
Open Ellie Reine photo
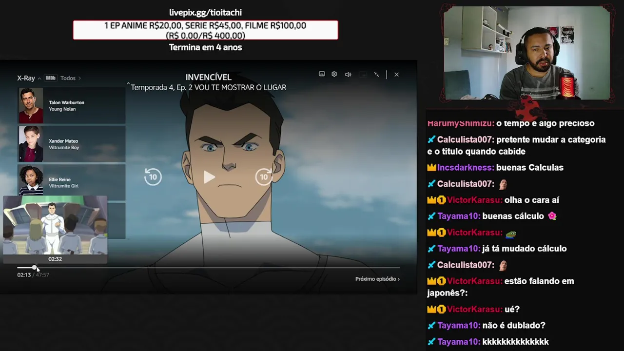tap(31, 180)
